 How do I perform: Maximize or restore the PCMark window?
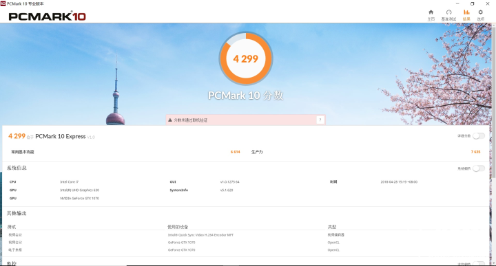[473, 4]
